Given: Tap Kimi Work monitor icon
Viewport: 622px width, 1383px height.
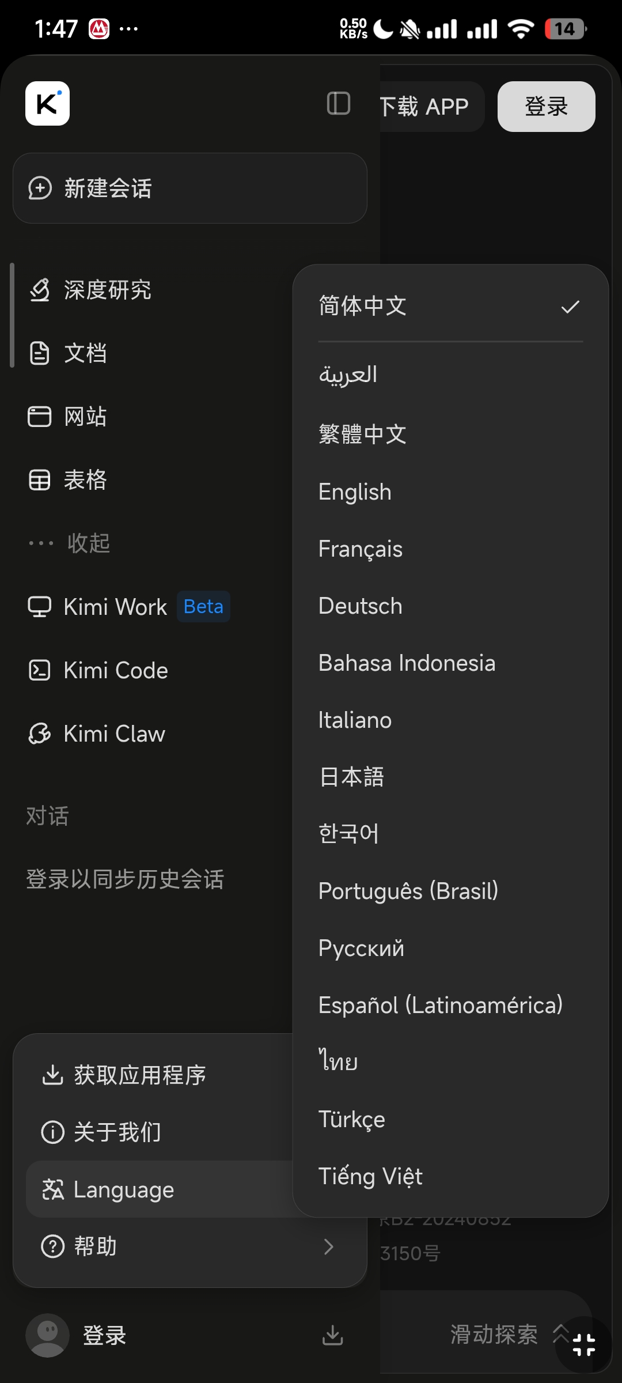Looking at the screenshot, I should point(40,607).
